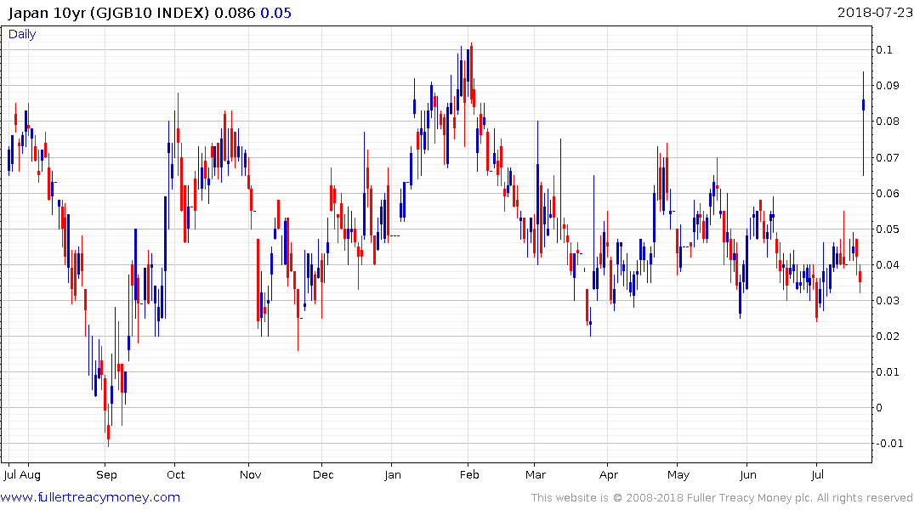Open the www.fullertreacymoney.com link

pos(90,497)
